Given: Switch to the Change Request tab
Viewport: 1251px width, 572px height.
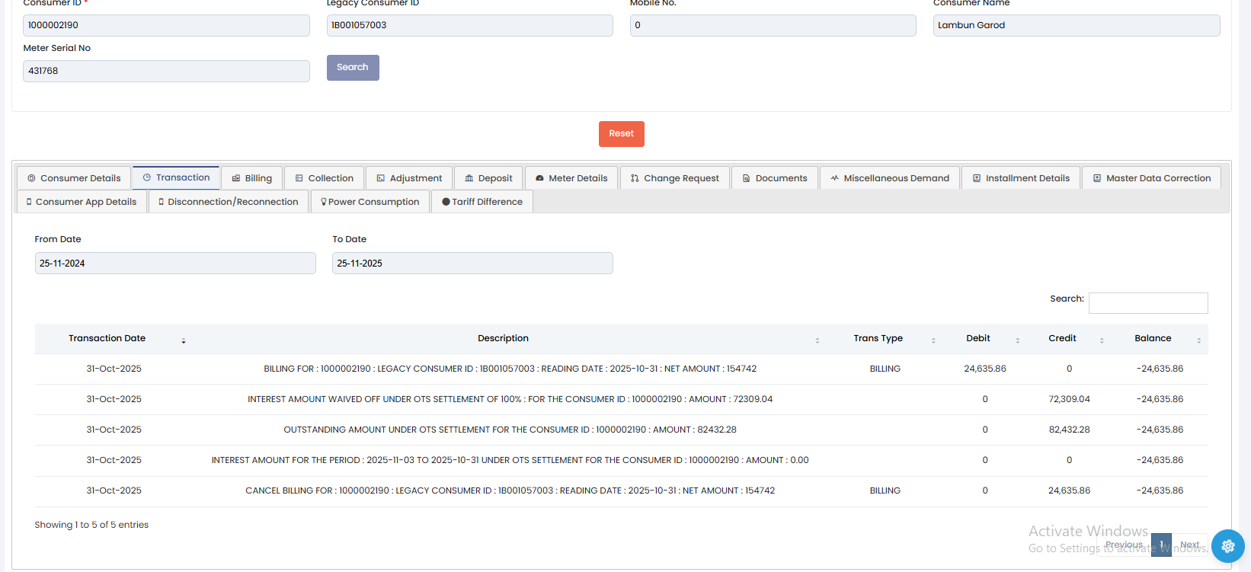Looking at the screenshot, I should pyautogui.click(x=675, y=178).
